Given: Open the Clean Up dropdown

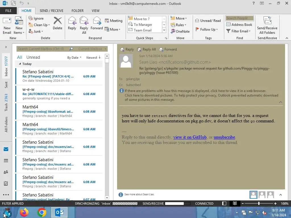Looking at the screenshot, I should pos(39,25).
